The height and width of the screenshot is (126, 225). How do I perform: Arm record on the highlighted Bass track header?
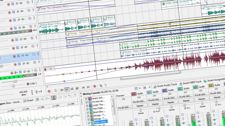pos(14,56)
